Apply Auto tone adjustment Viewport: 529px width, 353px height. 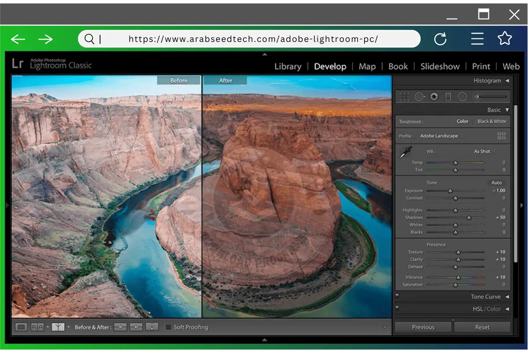click(497, 182)
